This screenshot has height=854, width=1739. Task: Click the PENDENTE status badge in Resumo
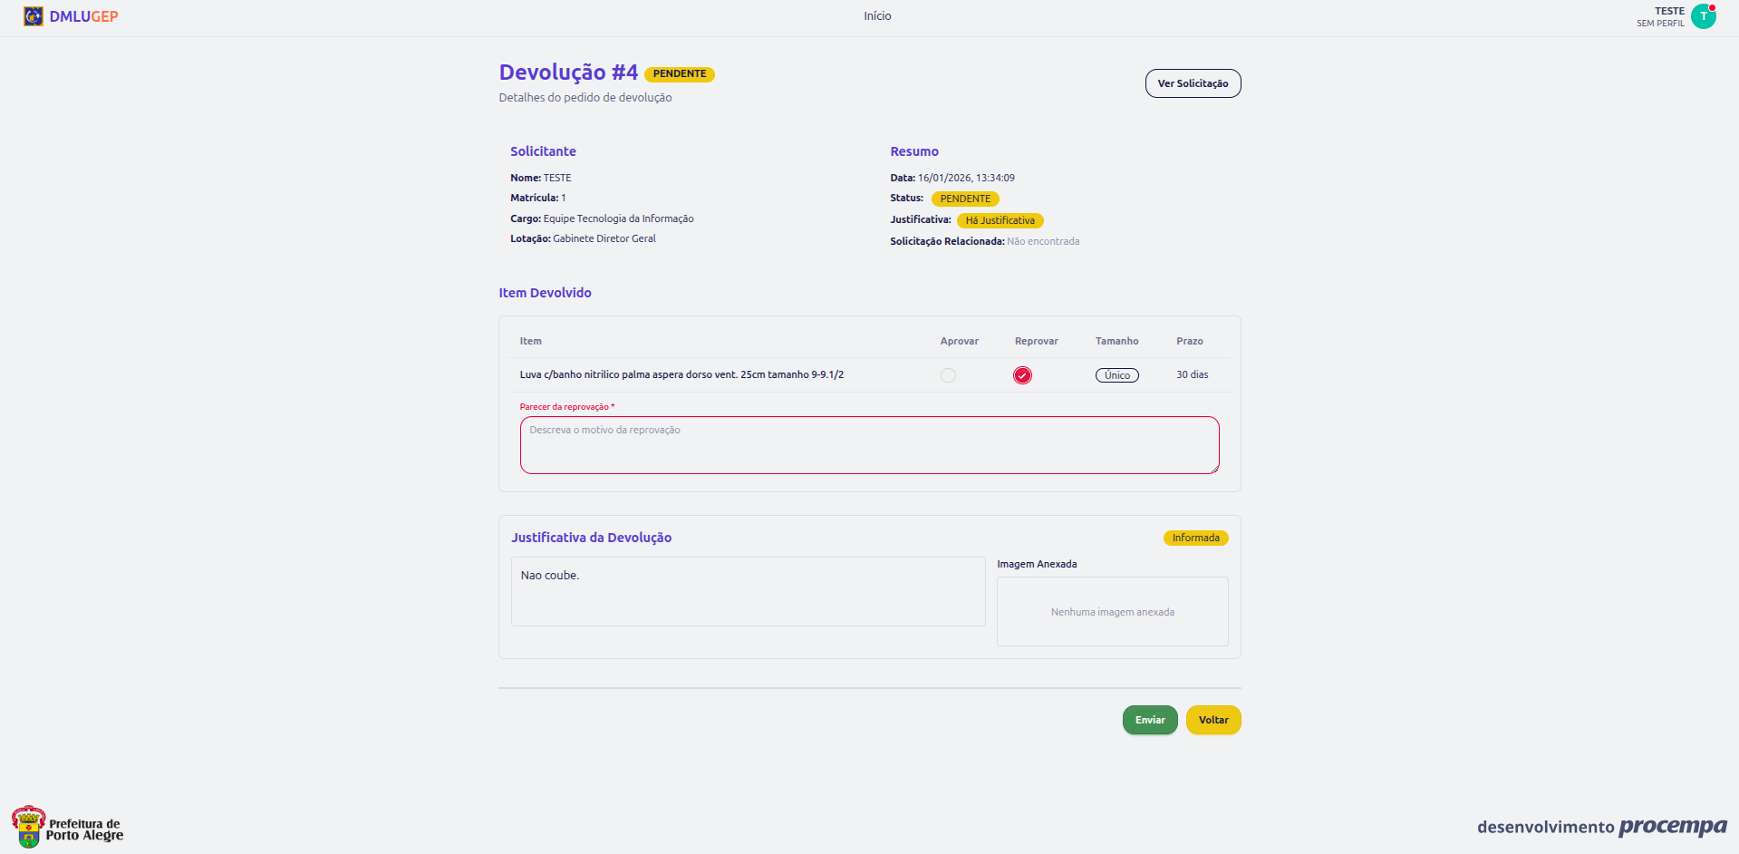point(964,199)
